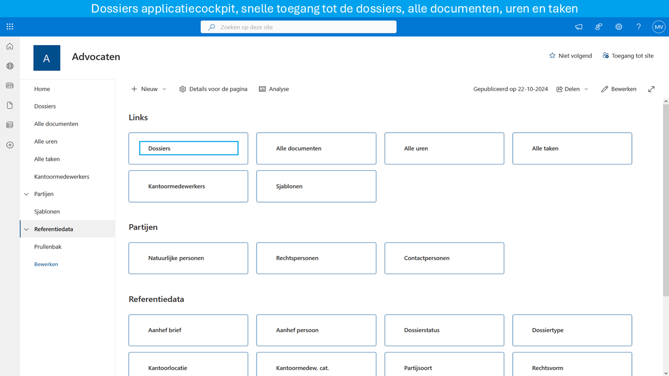The image size is (669, 376).
Task: Open the lists icon in app bar
Action: click(9, 125)
